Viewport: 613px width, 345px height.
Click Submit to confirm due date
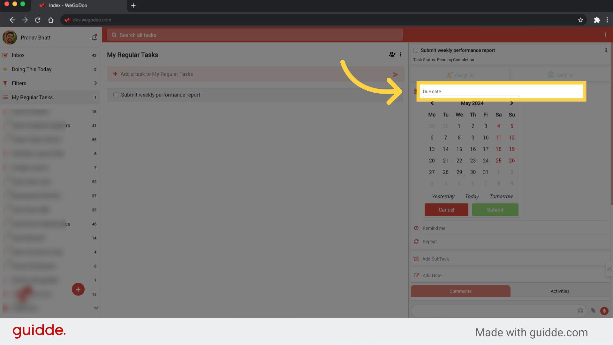click(x=495, y=210)
